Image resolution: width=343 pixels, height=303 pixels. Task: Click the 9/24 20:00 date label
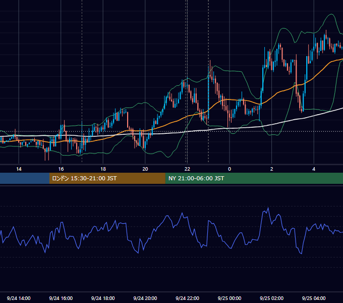(x=145, y=298)
